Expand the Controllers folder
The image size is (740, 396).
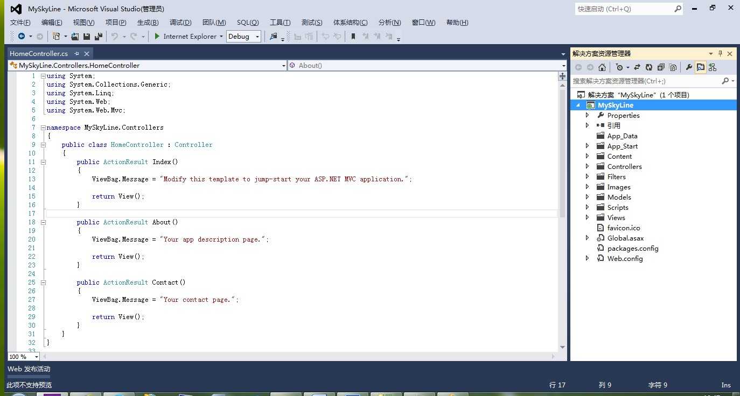click(x=588, y=166)
